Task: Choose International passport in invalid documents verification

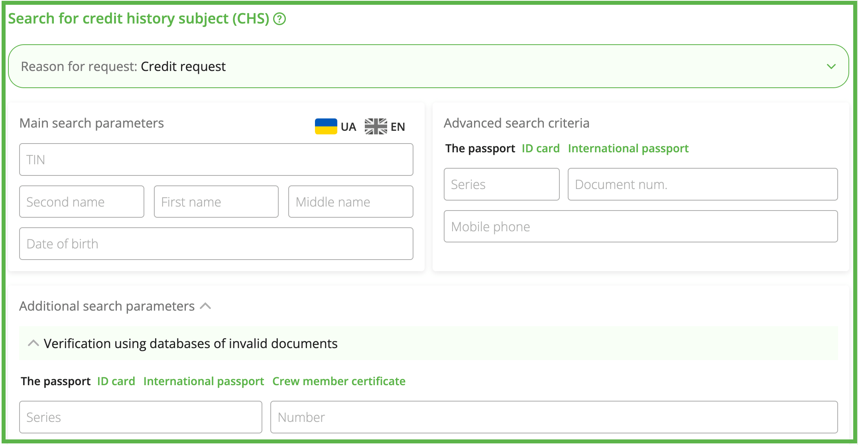Action: coord(203,381)
